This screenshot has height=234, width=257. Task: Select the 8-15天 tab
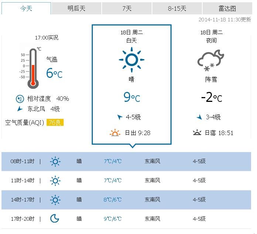tap(177, 8)
